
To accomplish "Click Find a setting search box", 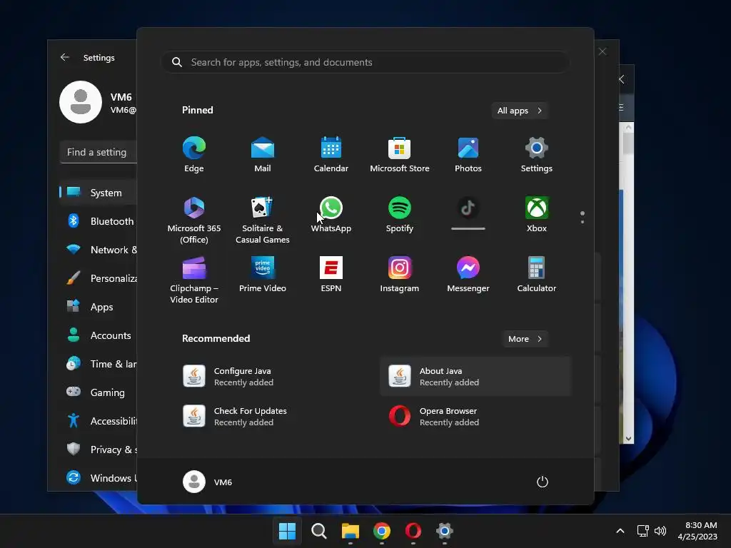I will 99,153.
